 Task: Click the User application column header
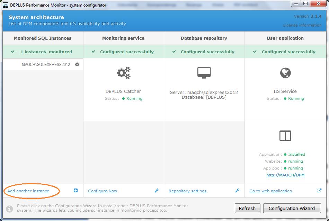285,38
